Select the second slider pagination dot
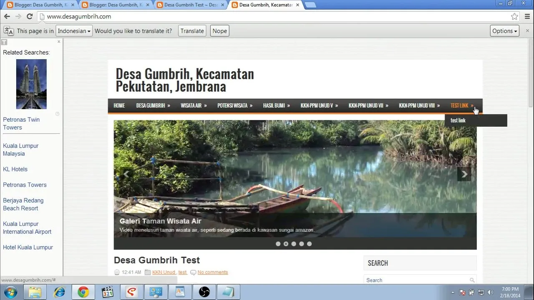The width and height of the screenshot is (534, 300). pyautogui.click(x=286, y=244)
